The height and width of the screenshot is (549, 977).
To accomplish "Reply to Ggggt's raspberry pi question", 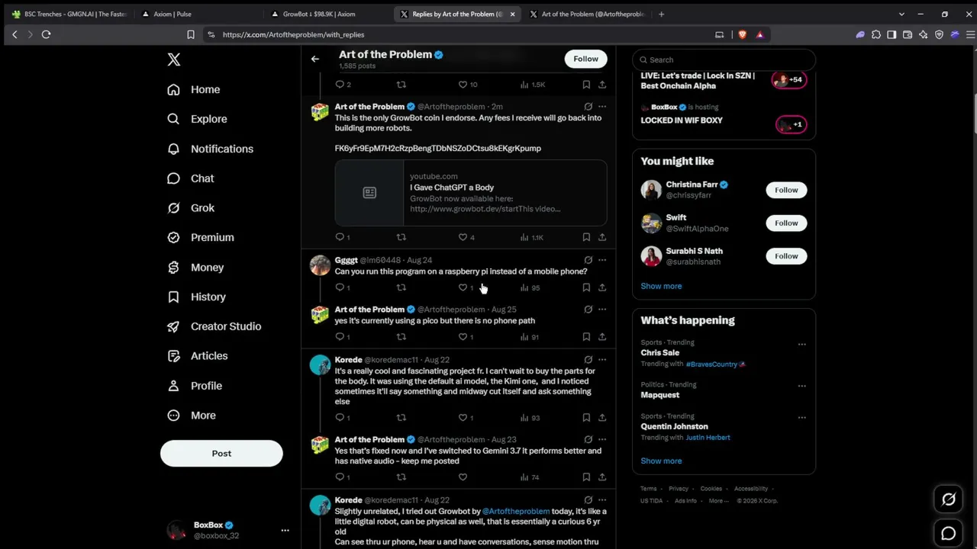I will click(340, 287).
